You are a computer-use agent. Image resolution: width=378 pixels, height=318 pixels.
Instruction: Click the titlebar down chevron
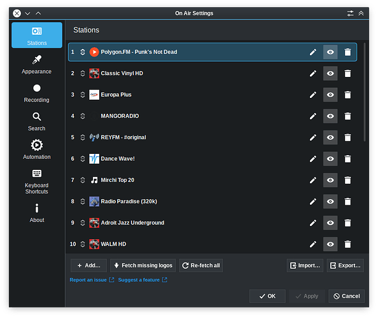(x=28, y=13)
